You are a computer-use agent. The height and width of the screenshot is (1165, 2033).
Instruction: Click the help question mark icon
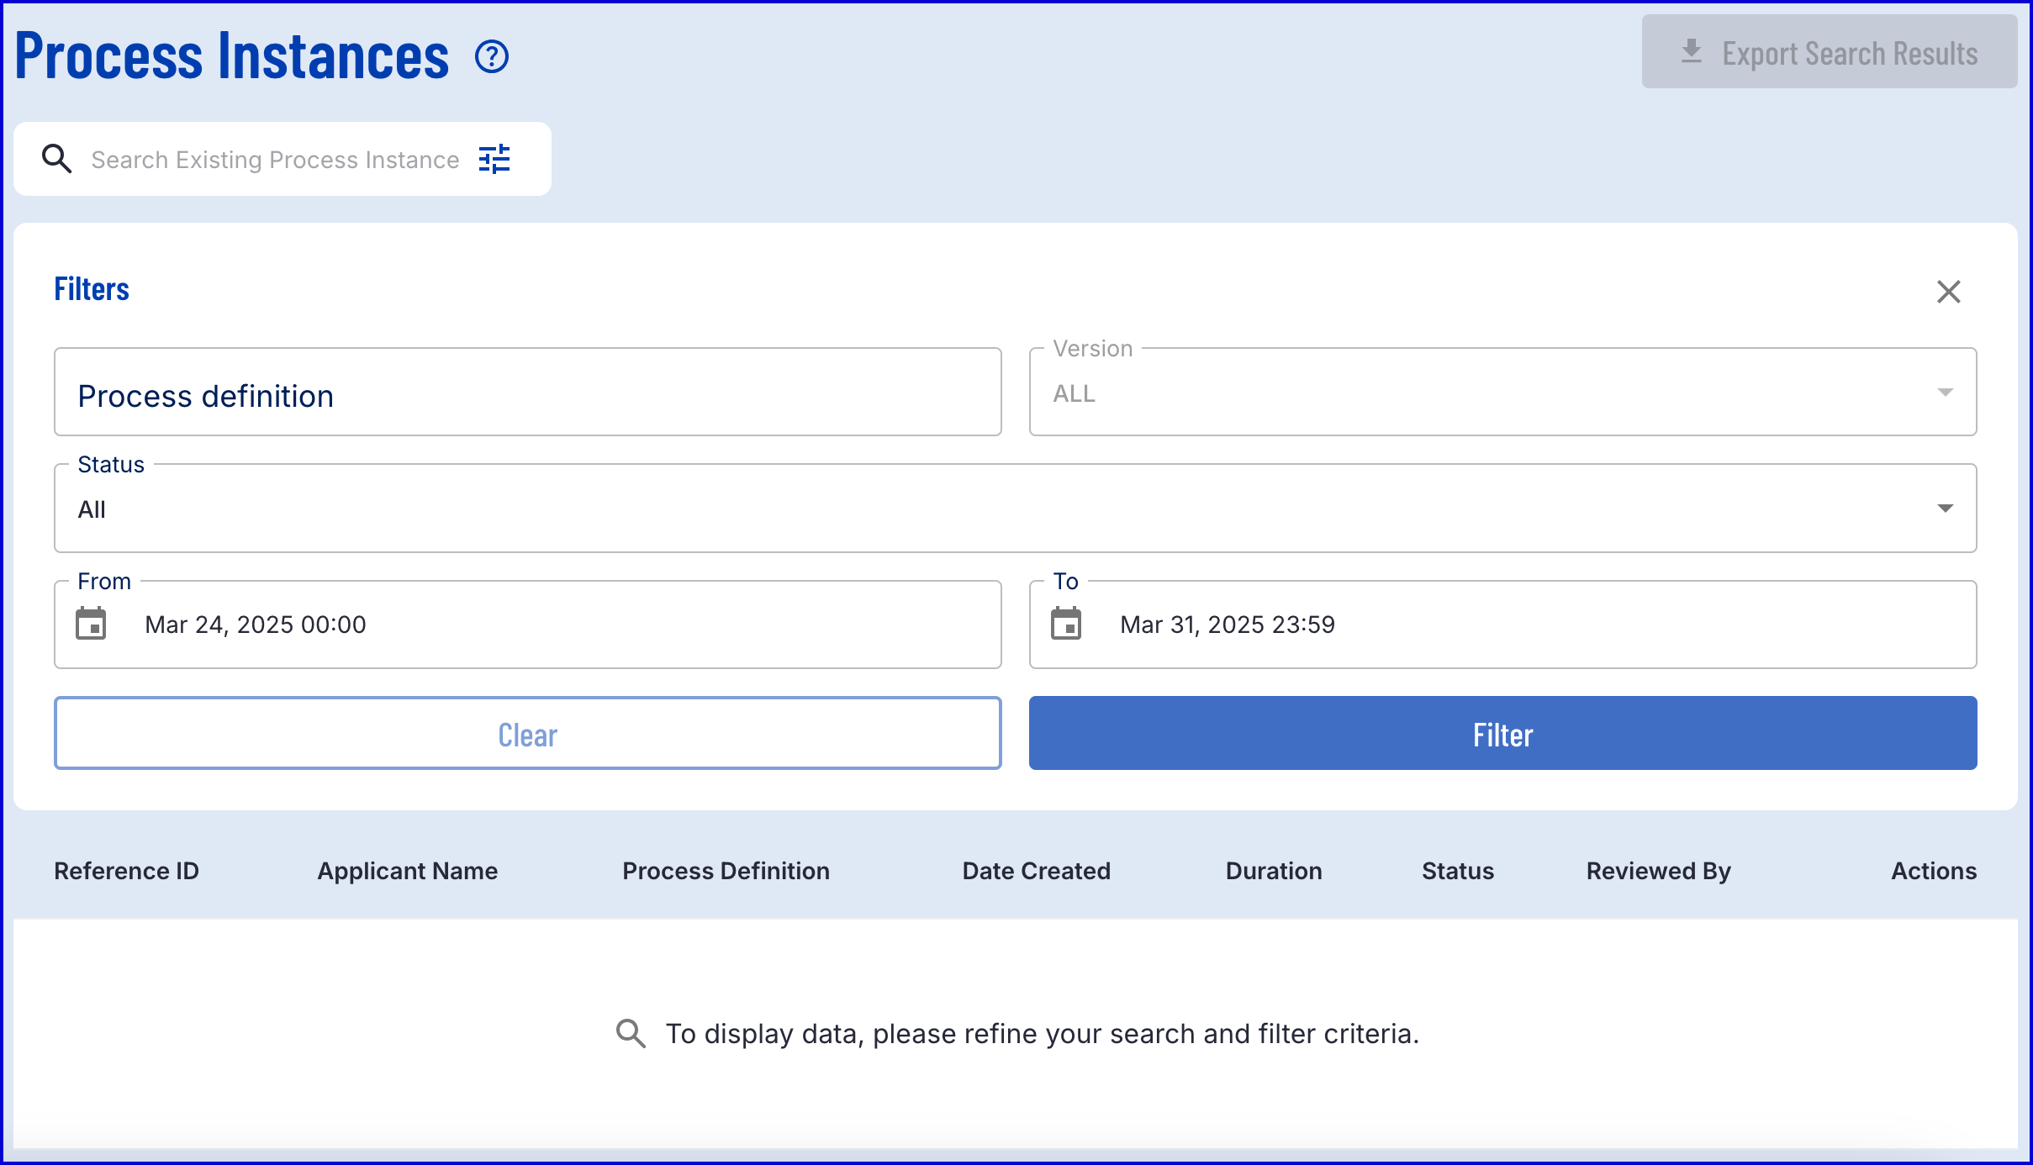pyautogui.click(x=492, y=57)
